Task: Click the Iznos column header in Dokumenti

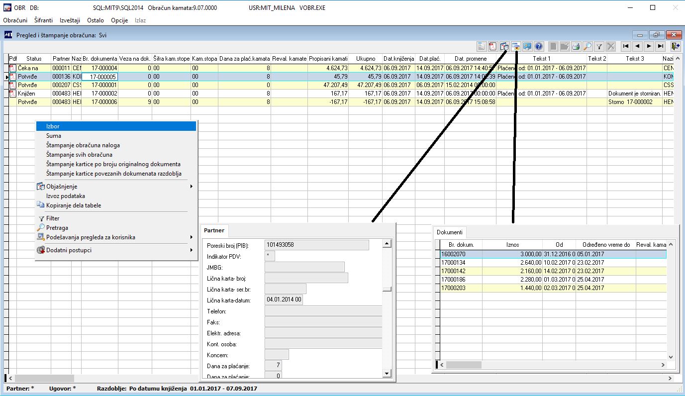Action: pyautogui.click(x=512, y=245)
